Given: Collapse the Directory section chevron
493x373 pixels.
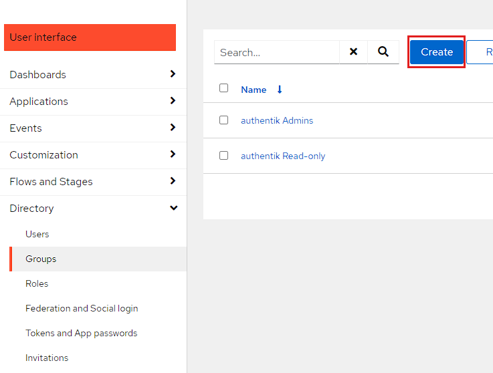Looking at the screenshot, I should coord(173,209).
